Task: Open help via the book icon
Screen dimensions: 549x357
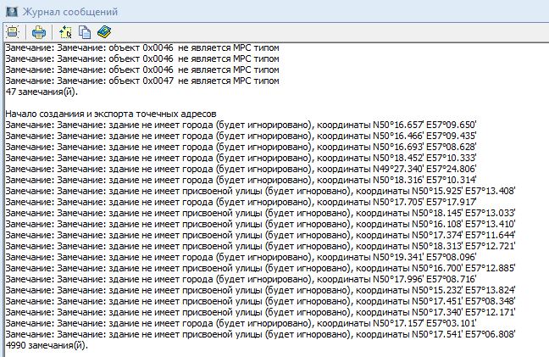Action: (x=103, y=32)
